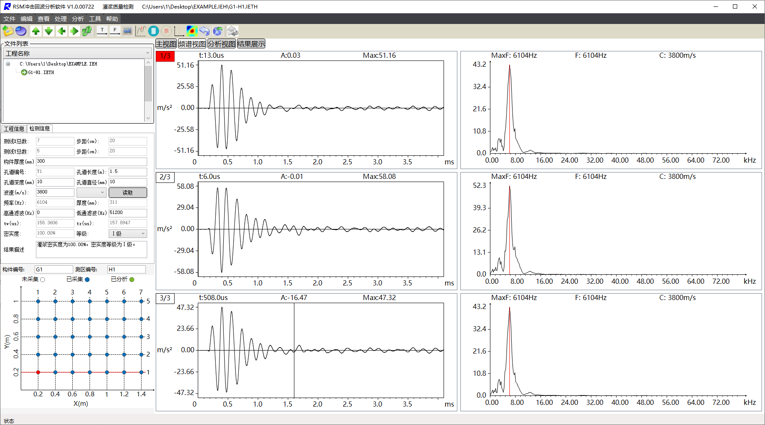Select the F axis toolbar icon

click(x=115, y=31)
